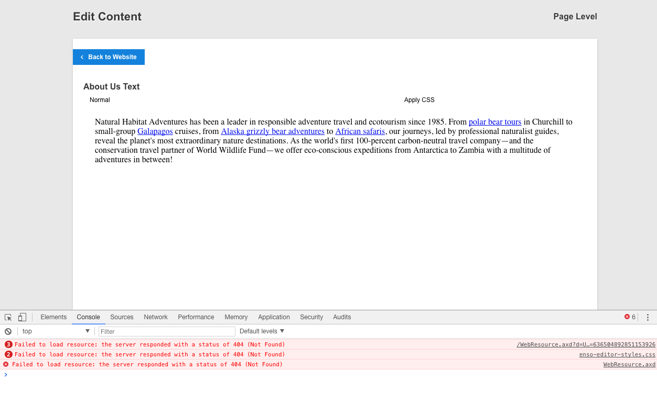Switch to the Security tab
Viewport: 657px width, 393px height.
click(311, 317)
